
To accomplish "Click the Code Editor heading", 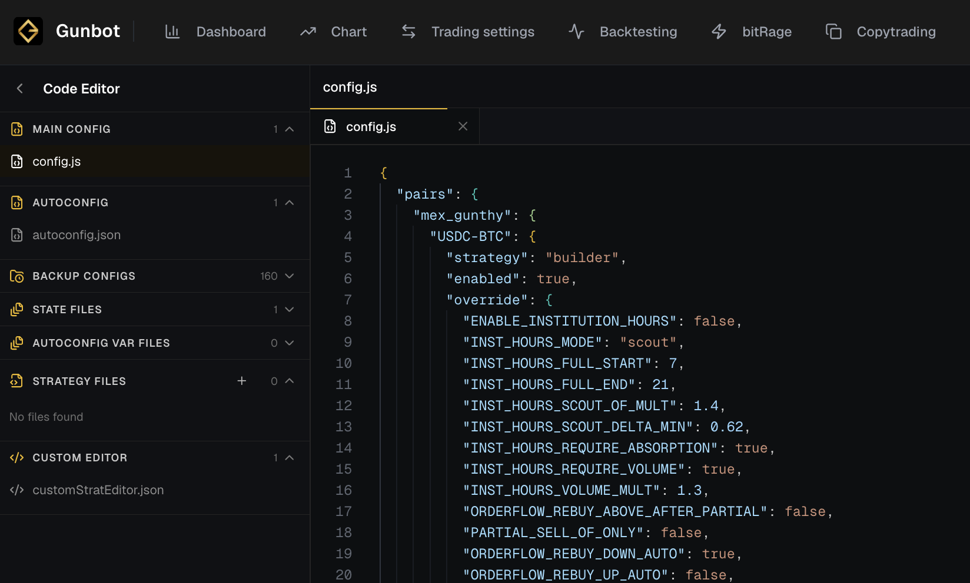I will (x=81, y=89).
